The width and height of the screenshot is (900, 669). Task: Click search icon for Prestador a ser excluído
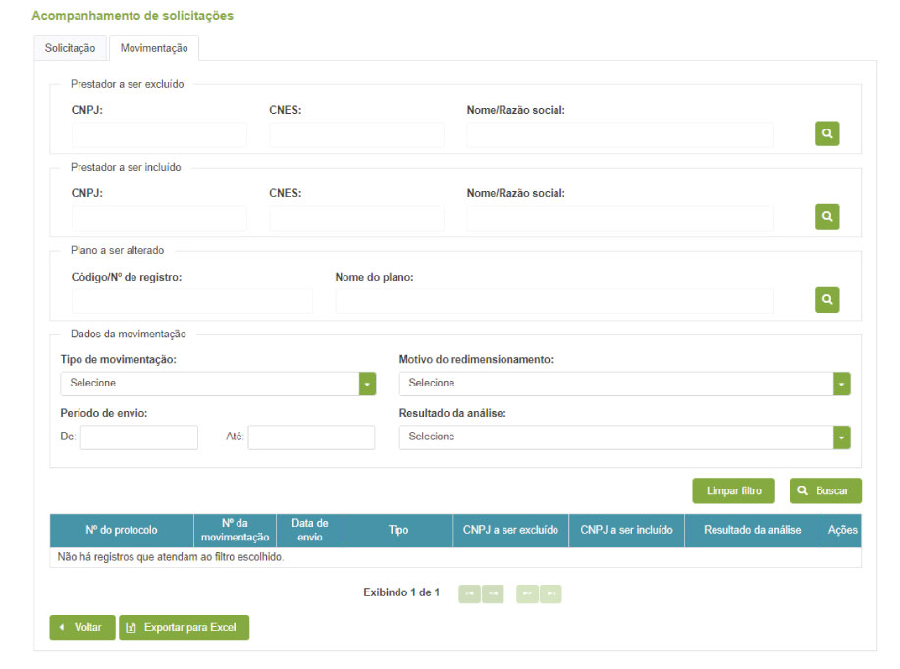(826, 134)
